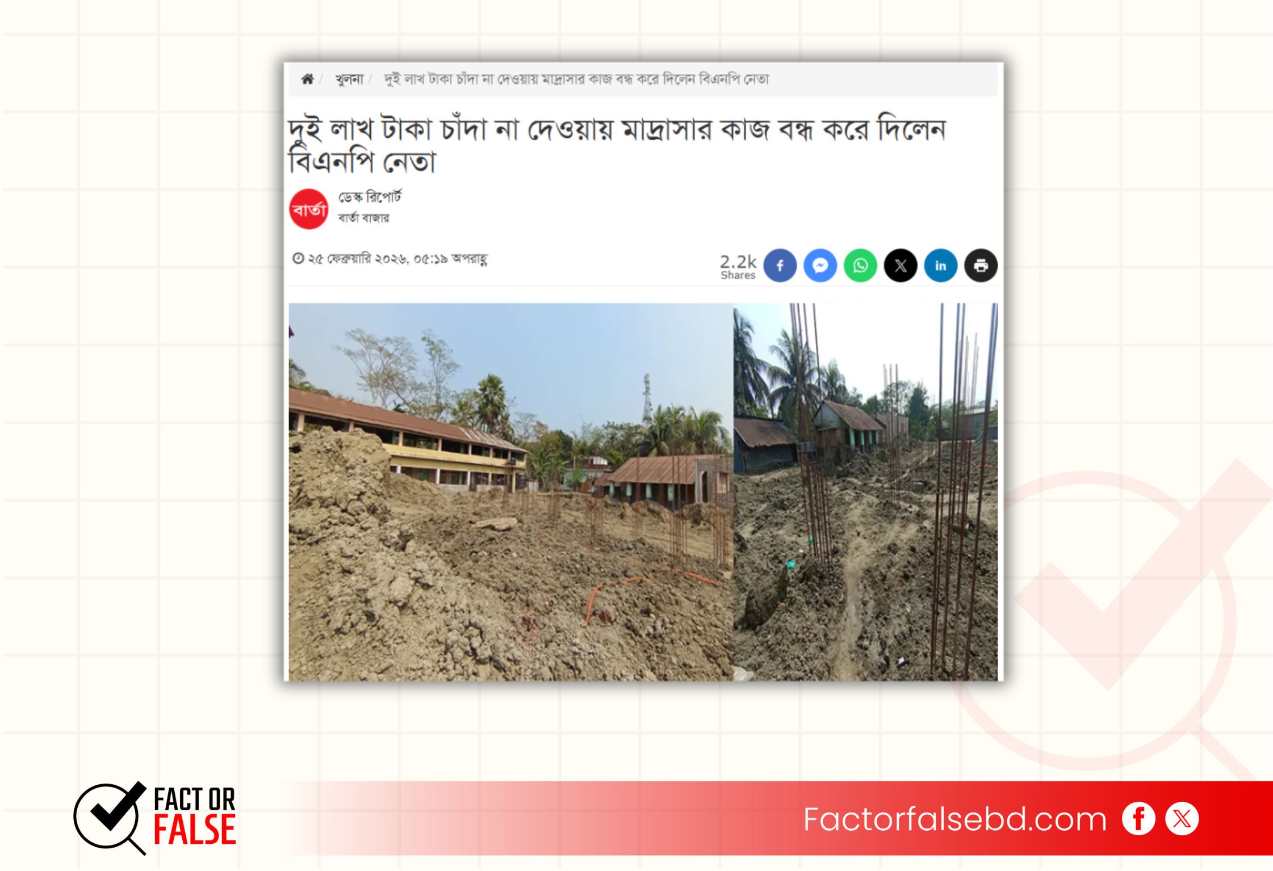Click the বার্তা বাজার source name
Screen dimensions: 1273x871
[x=364, y=218]
